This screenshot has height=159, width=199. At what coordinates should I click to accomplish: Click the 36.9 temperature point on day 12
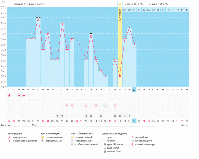pos(62,23)
